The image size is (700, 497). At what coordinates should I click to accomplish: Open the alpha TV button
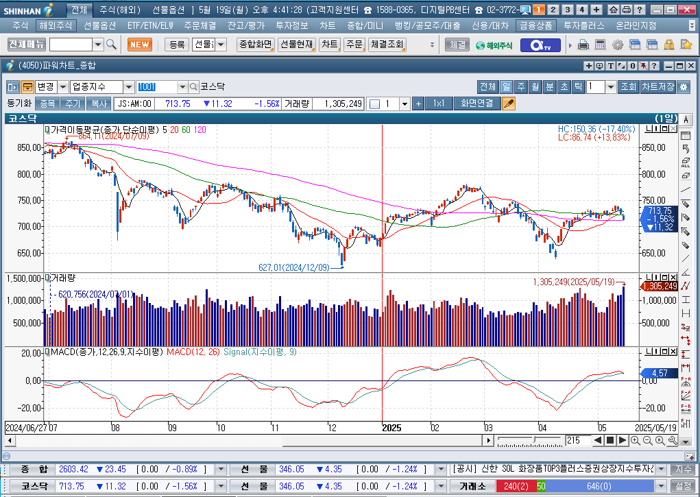(540, 45)
